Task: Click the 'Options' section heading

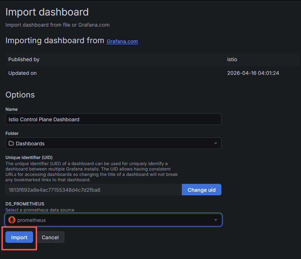Action: click(20, 95)
